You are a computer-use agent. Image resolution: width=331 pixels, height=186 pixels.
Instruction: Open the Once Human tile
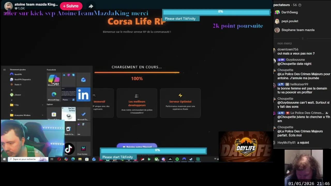pyautogui.click(x=83, y=149)
